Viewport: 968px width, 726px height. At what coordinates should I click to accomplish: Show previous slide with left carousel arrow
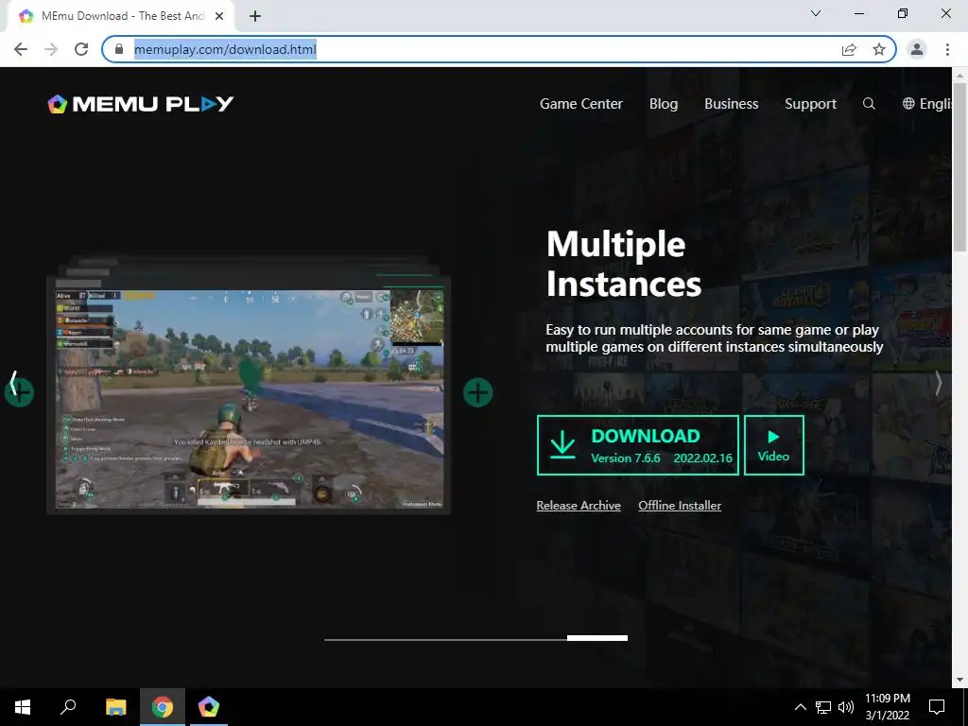coord(13,383)
